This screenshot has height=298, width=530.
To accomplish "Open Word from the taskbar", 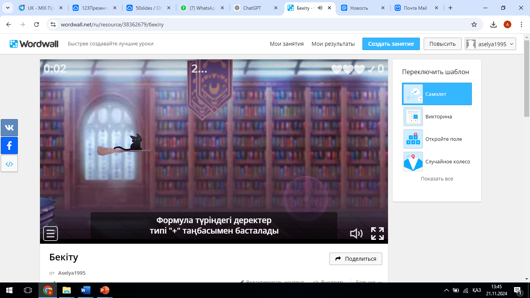I will tap(85, 290).
